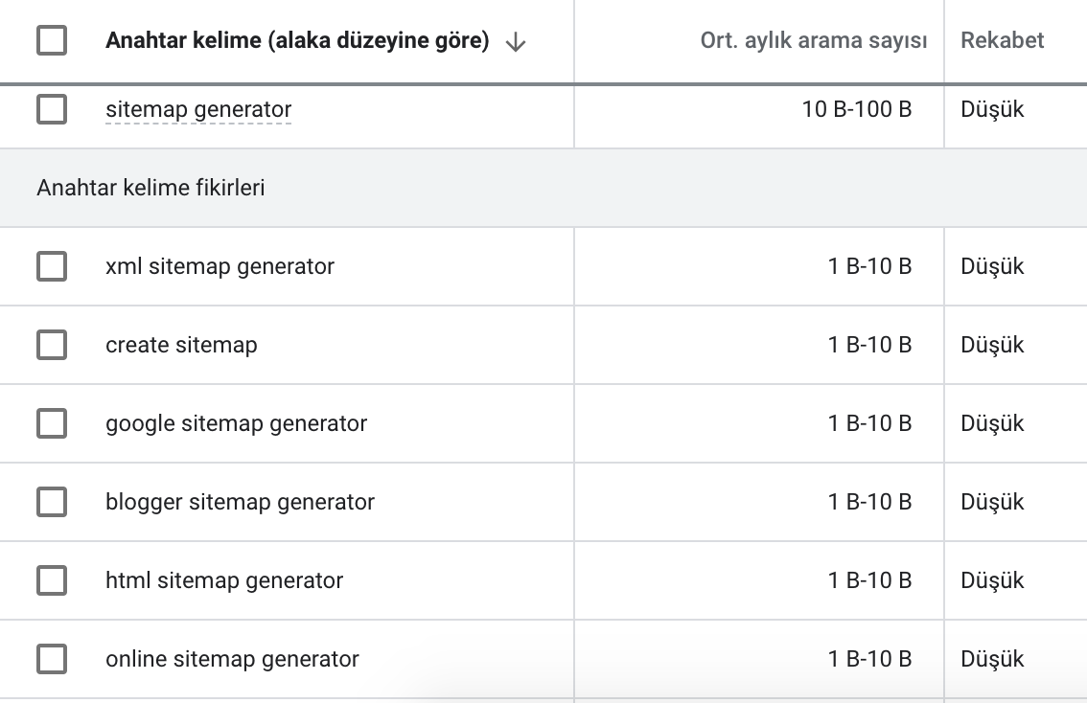Screen dimensions: 1087x703
Task: Select the google sitemap generator keyword text
Action: pos(237,423)
